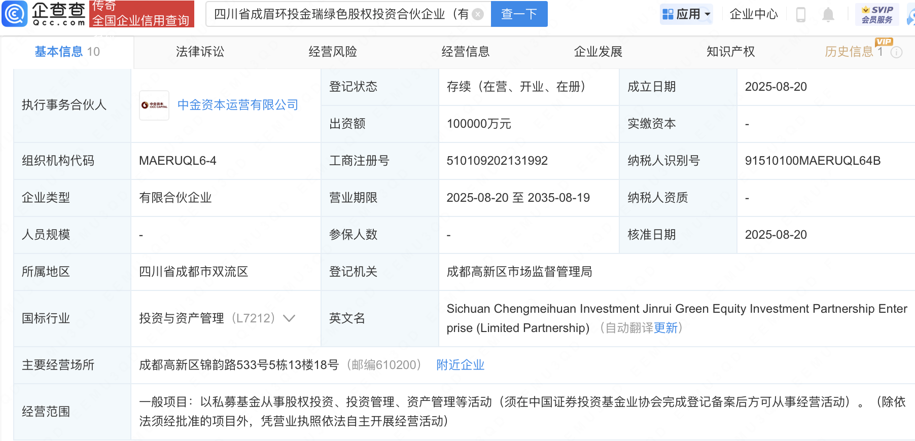Select 出资额 value 100000万元
915x441 pixels.
click(x=479, y=124)
